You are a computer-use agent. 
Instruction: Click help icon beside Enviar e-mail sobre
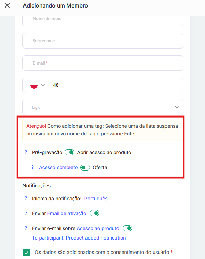(26, 228)
